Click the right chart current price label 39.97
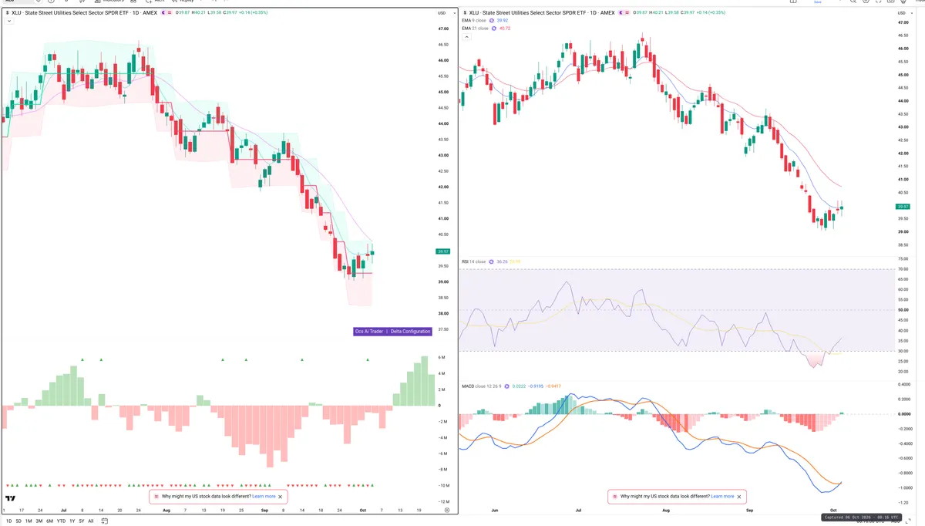Viewport: 925px width, 526px height. point(904,207)
